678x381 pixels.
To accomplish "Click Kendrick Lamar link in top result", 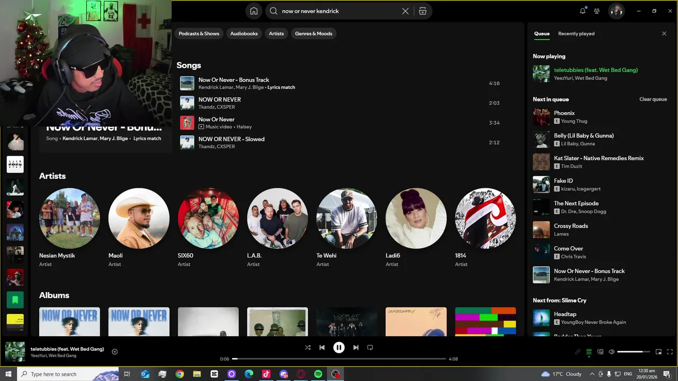I will pyautogui.click(x=79, y=139).
